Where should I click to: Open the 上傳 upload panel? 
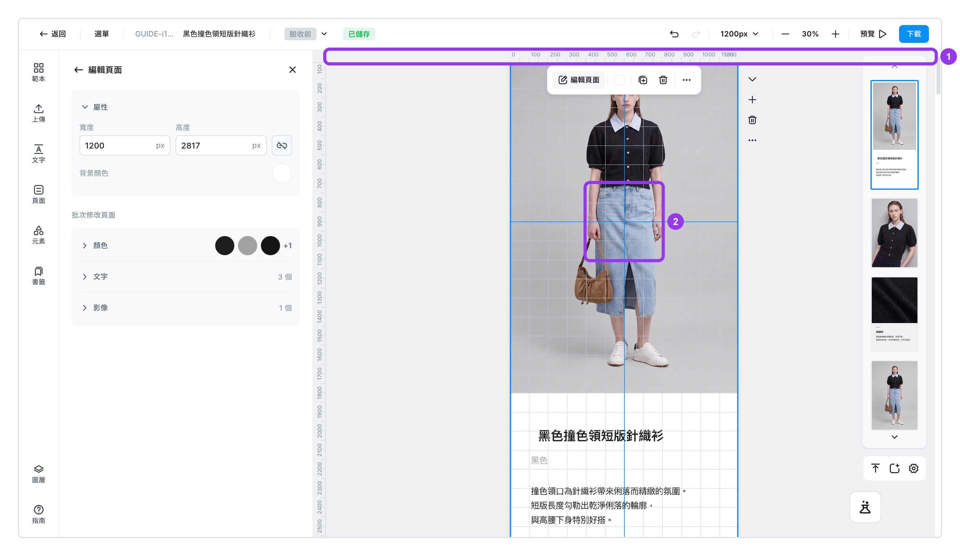(38, 113)
